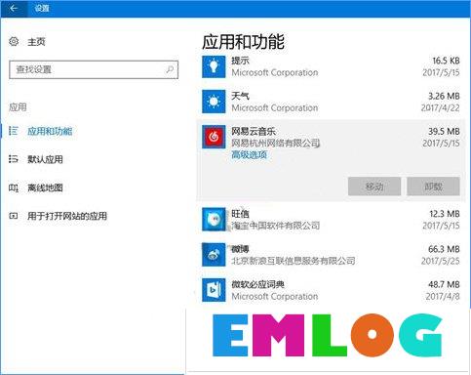Select the 旺信 app name
Image resolution: width=471 pixels, height=375 pixels.
point(240,214)
